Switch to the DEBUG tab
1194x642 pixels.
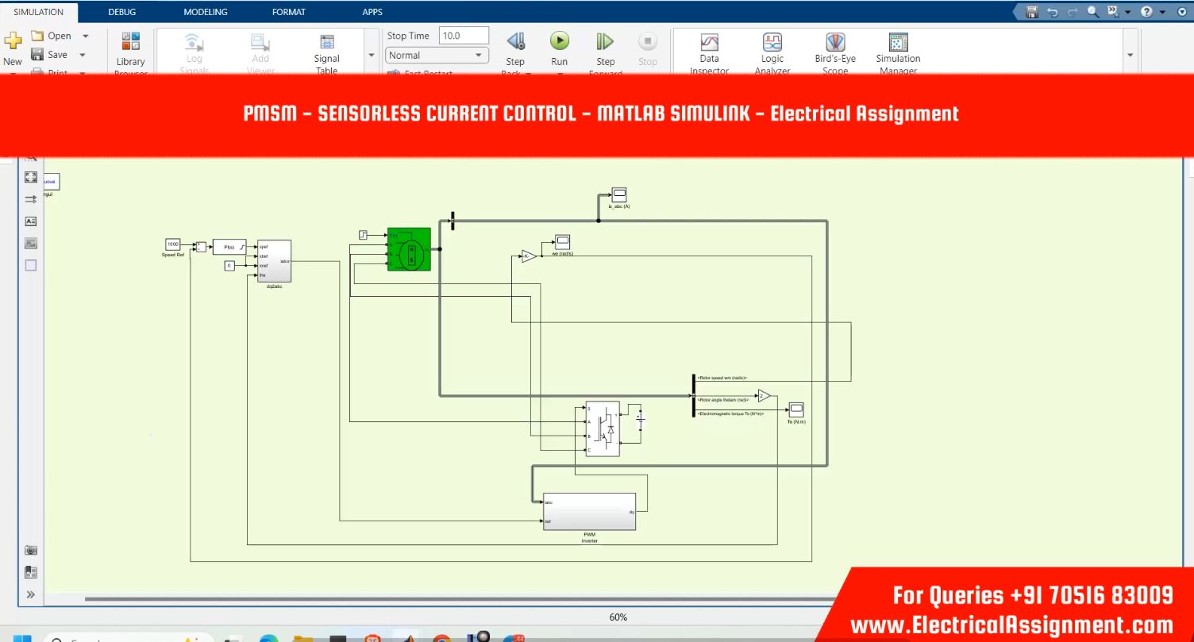[x=122, y=12]
